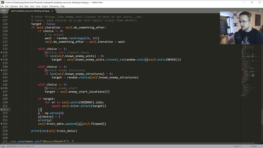The width and height of the screenshot is (263, 148).
Task: Place cursor on 'target = False' line
Action: pos(43,24)
